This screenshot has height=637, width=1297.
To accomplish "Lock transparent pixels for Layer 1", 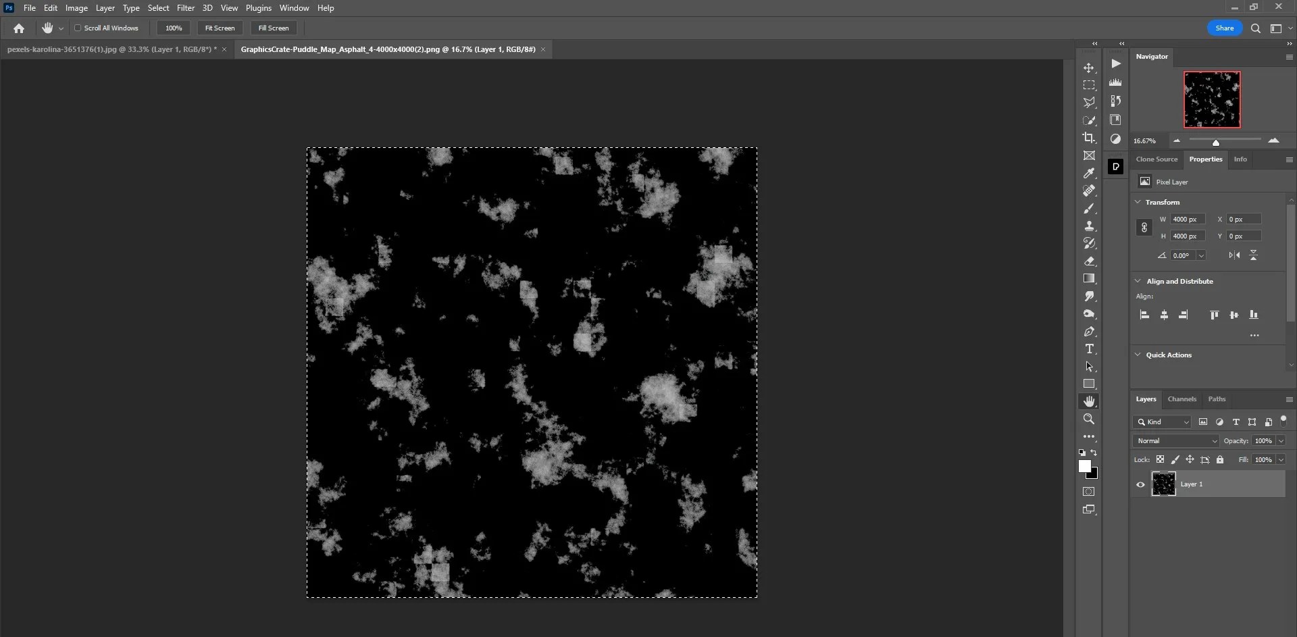I will point(1160,459).
